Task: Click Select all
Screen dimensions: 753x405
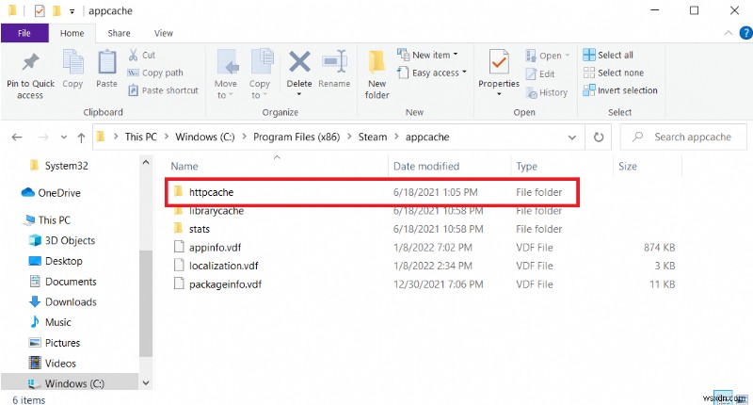Action: (608, 55)
